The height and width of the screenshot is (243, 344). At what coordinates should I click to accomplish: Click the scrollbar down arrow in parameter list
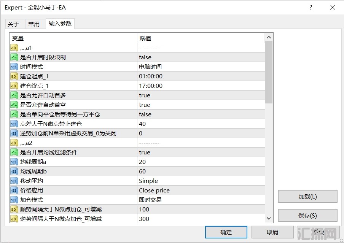coord(269,218)
